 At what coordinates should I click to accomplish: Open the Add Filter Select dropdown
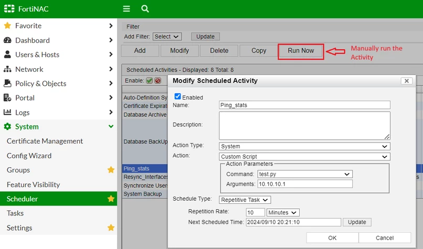167,36
